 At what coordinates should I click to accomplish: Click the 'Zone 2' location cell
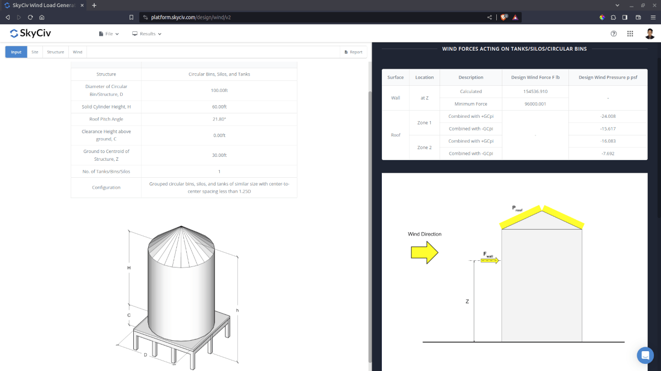425,148
